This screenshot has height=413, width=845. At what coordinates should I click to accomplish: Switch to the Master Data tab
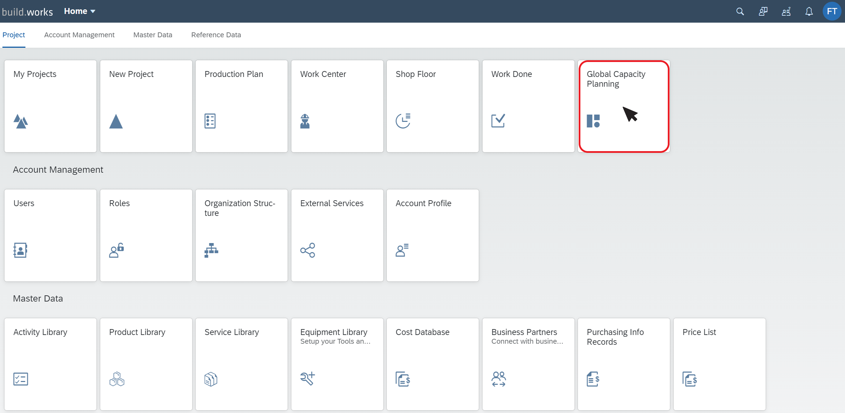(x=152, y=35)
